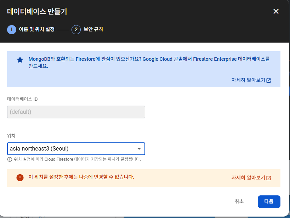This screenshot has width=290, height=218.
Task: Click the 위치 label above dropdown
Action: (11, 136)
